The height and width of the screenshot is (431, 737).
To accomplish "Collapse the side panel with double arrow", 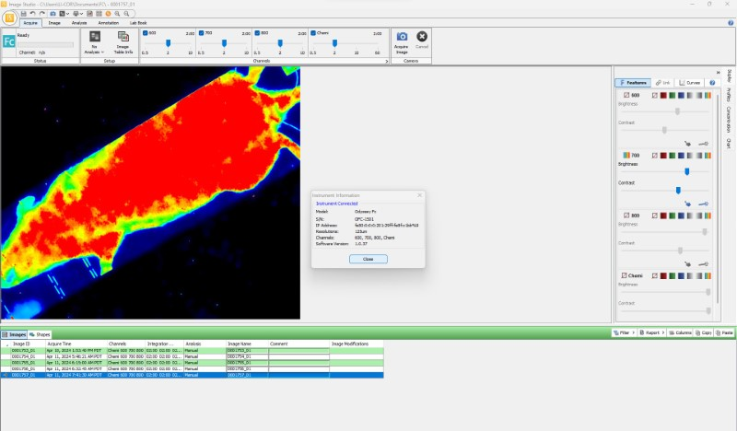I will tap(719, 73).
